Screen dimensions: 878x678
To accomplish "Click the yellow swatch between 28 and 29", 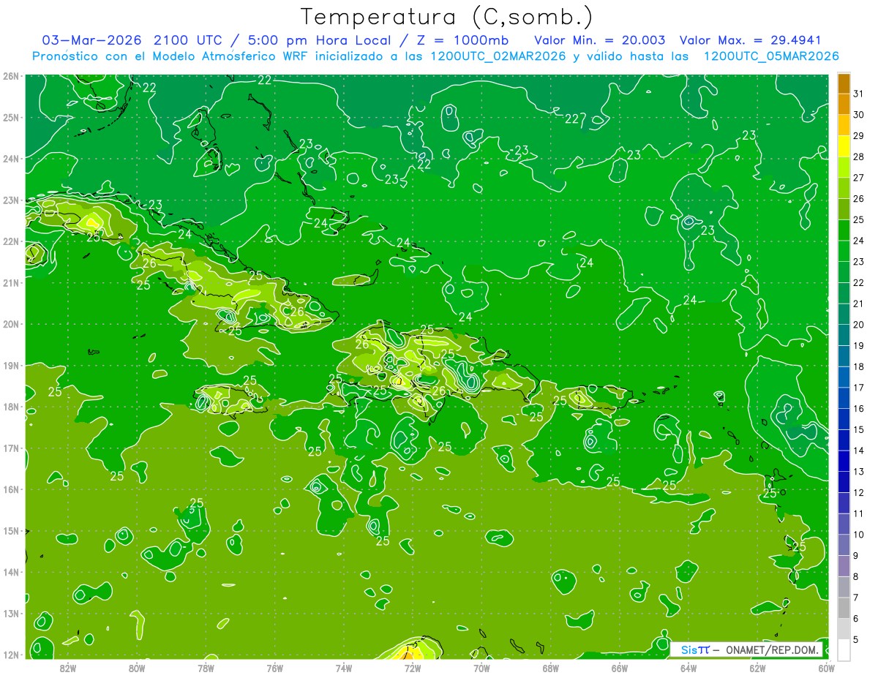I will (x=844, y=146).
